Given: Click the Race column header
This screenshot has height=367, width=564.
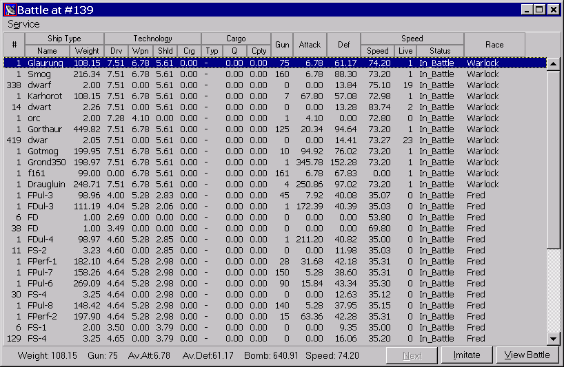Looking at the screenshot, I should pos(494,45).
